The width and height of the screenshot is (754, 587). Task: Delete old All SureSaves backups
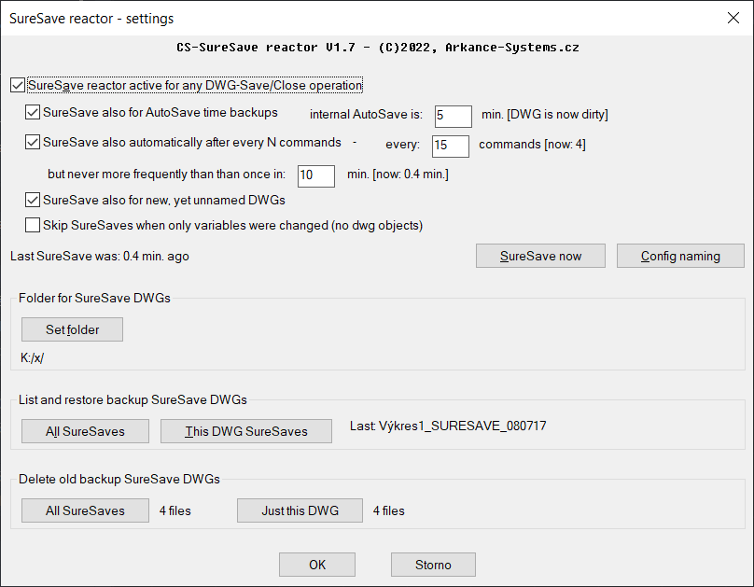[85, 510]
